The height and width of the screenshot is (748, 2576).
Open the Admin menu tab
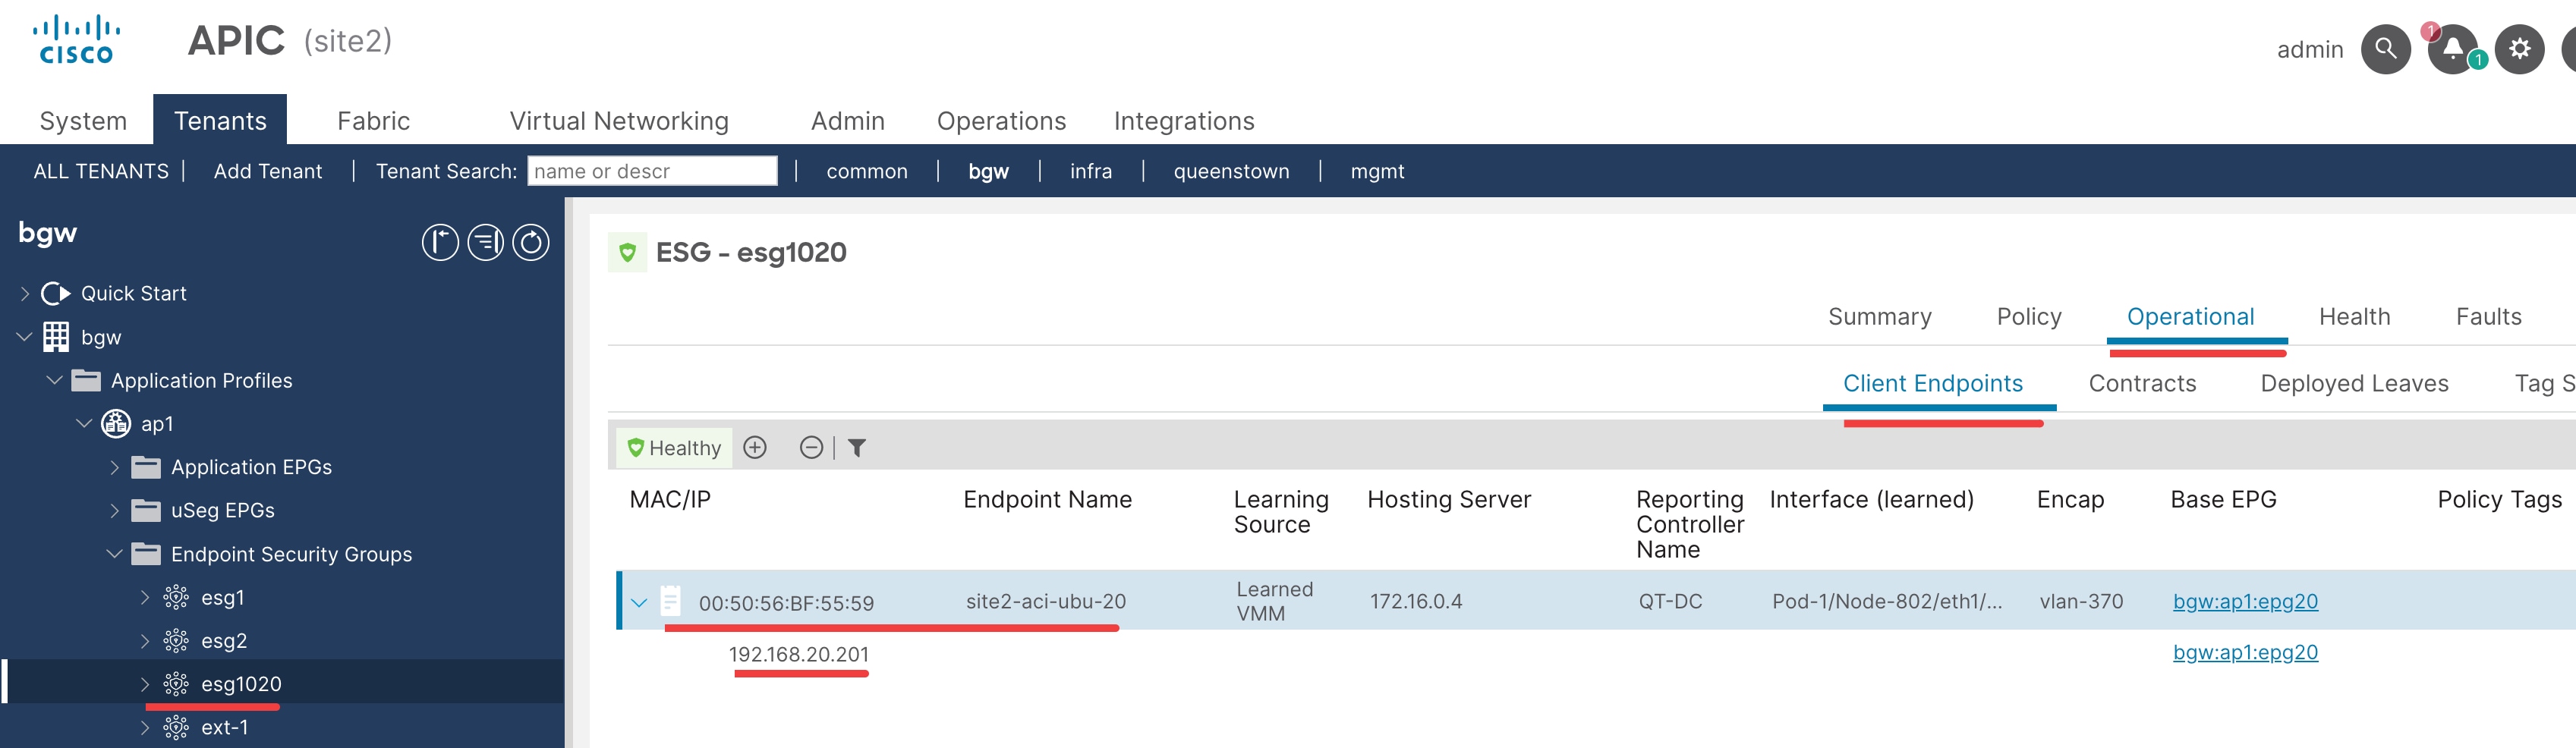pos(847,121)
